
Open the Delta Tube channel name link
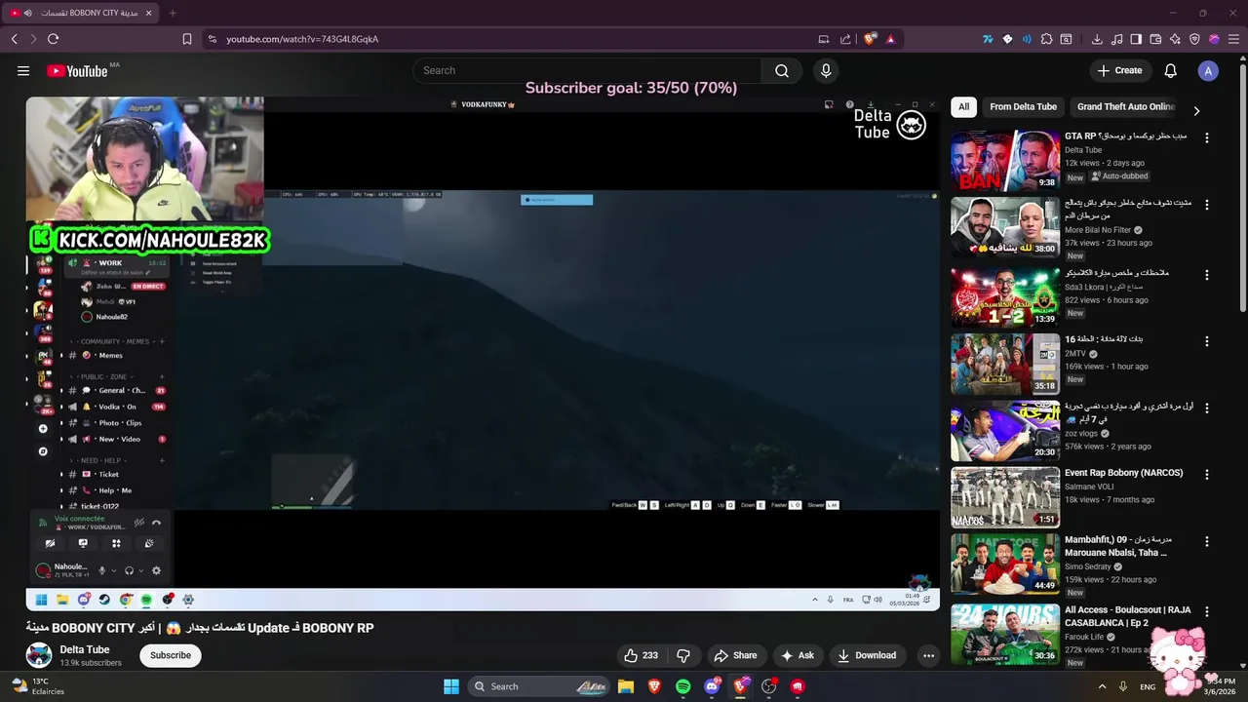click(x=85, y=649)
